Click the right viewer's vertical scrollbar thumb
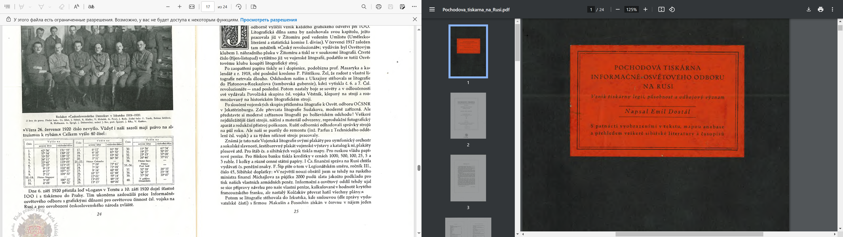 [840, 28]
